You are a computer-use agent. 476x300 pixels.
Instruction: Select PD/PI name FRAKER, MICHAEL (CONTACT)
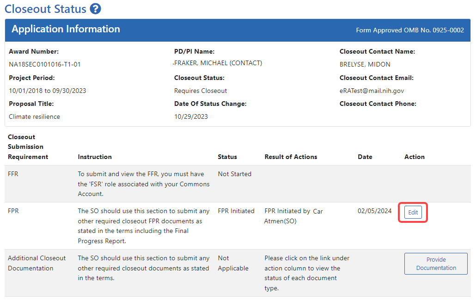218,63
